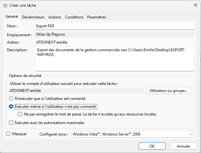
Task: Show the Paramètres tab
Action: pyautogui.click(x=97, y=17)
